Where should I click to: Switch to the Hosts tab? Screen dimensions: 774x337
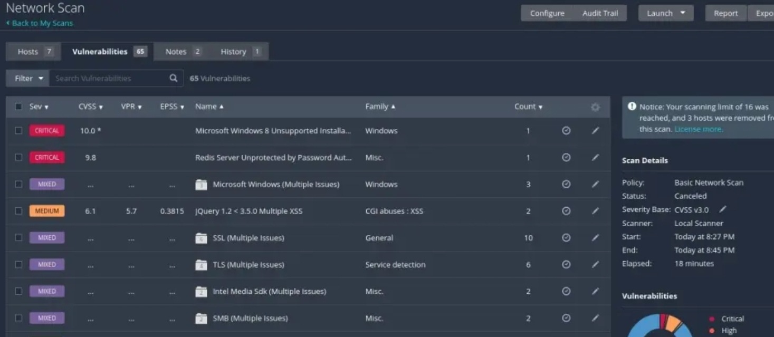pyautogui.click(x=34, y=52)
